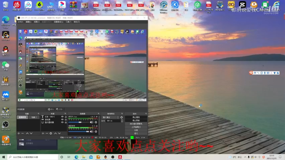Open settings gear of lower mixer channel

[96, 132]
